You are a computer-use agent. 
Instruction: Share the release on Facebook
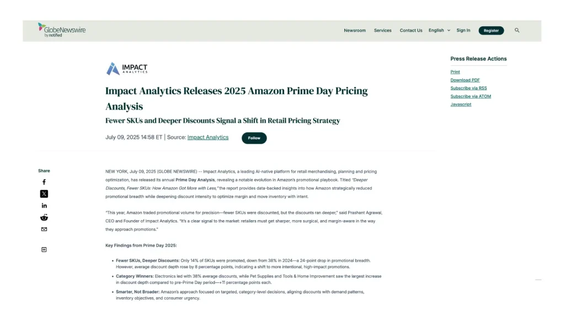point(44,182)
